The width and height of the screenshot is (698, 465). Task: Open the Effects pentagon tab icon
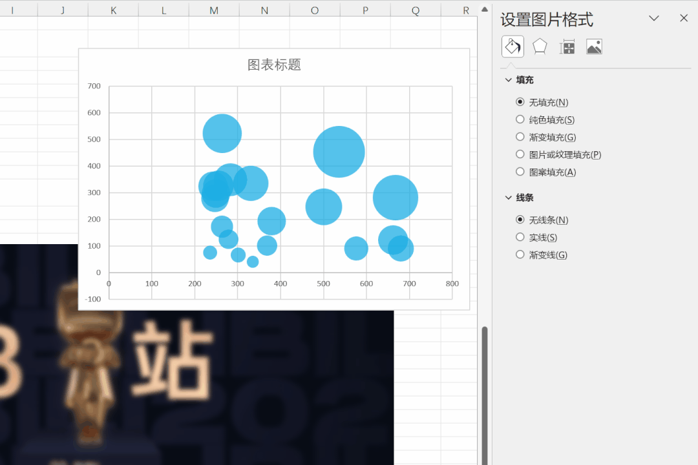(x=540, y=46)
